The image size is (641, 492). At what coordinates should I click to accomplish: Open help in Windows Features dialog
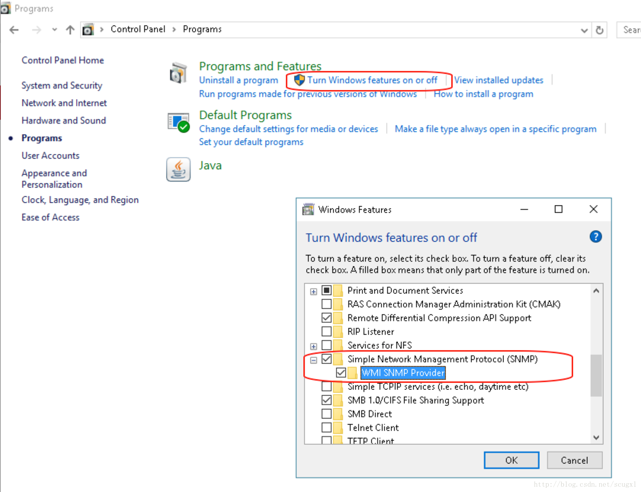[596, 237]
